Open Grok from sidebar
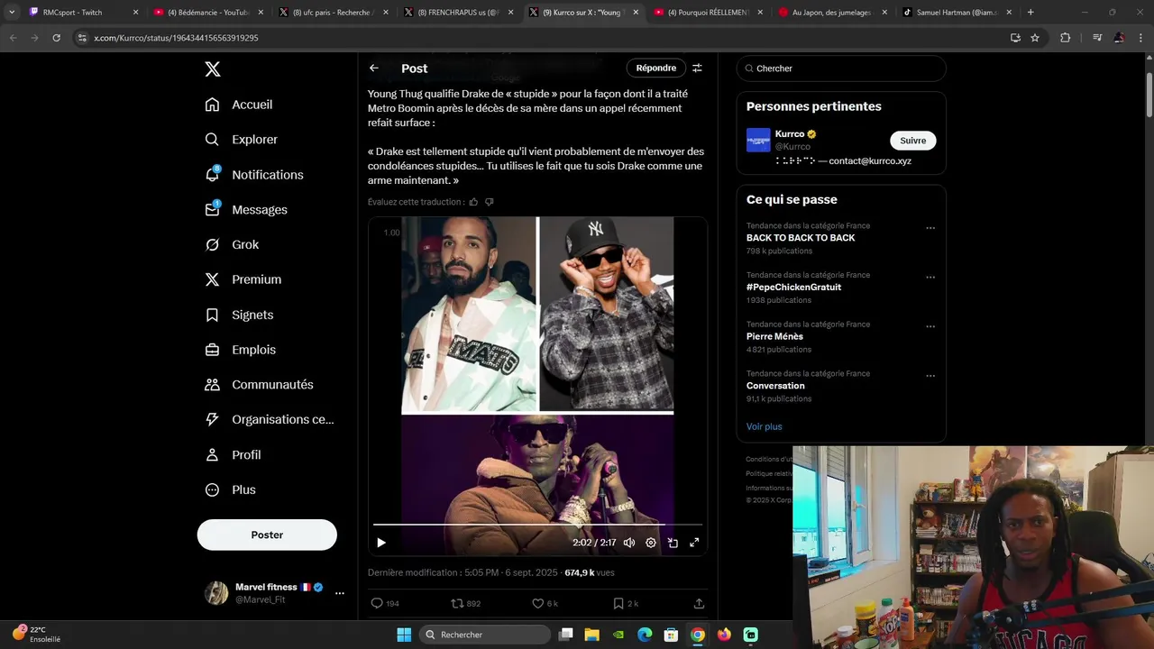The height and width of the screenshot is (649, 1154). pyautogui.click(x=232, y=245)
